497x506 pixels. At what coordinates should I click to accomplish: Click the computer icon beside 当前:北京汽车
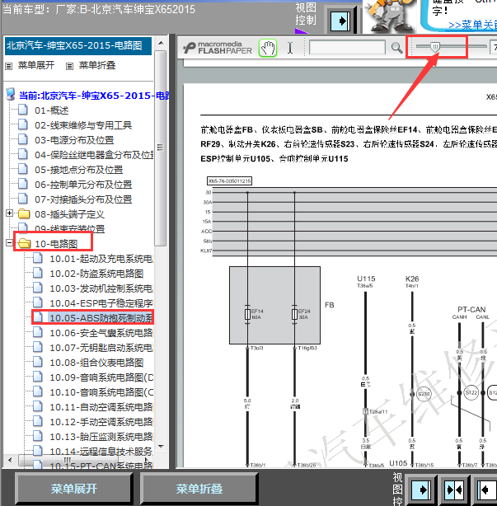[x=11, y=94]
